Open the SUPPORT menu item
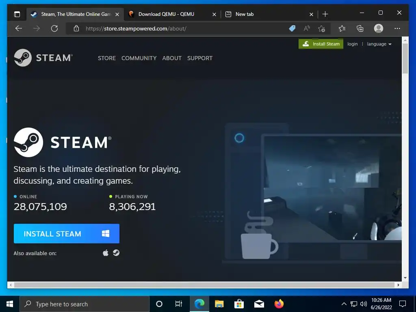 (x=200, y=58)
